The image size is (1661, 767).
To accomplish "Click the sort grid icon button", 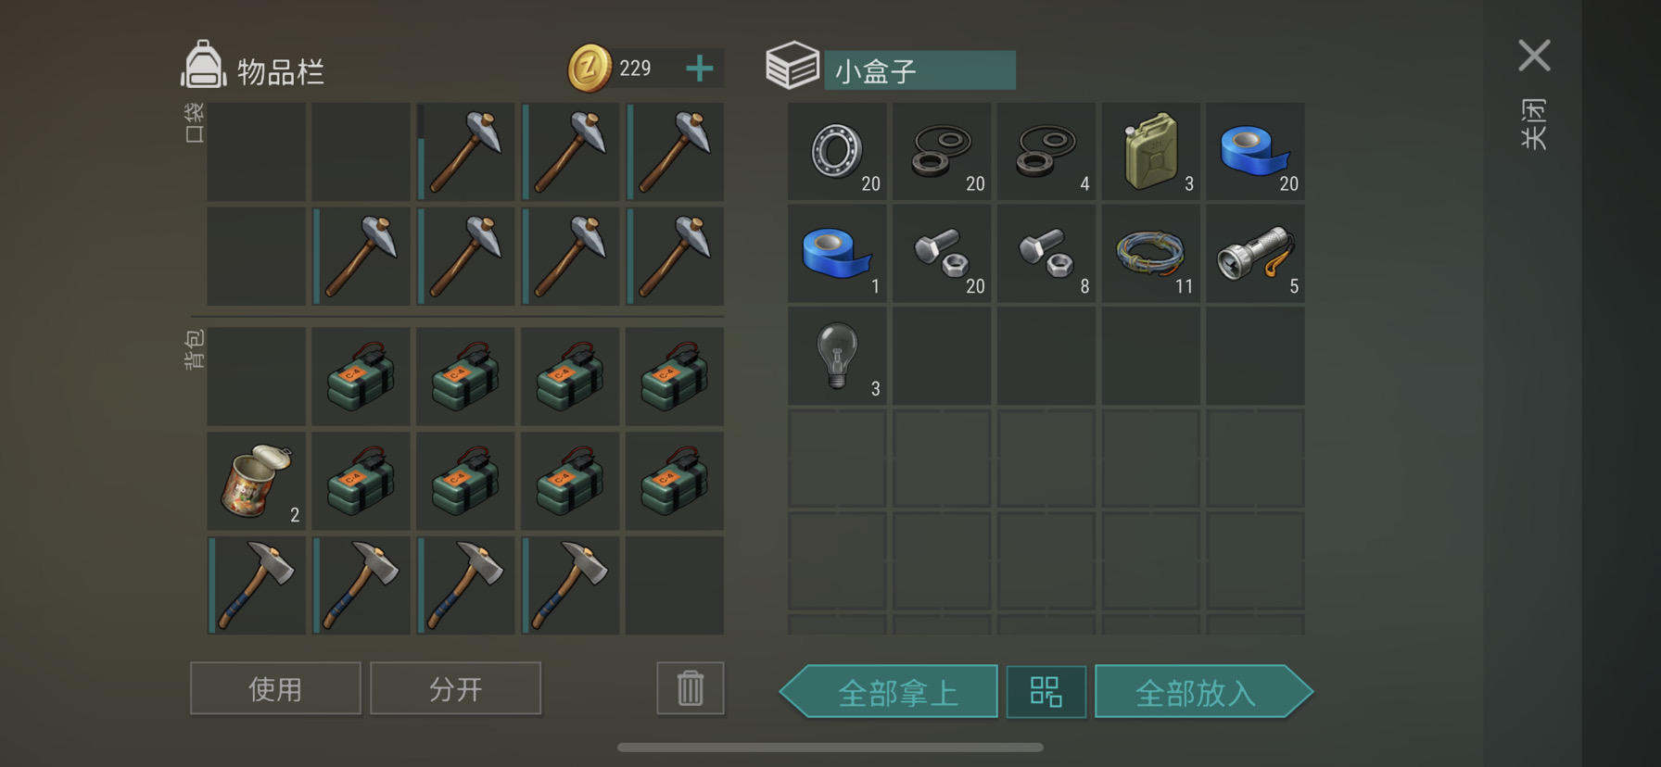I will [x=1046, y=691].
